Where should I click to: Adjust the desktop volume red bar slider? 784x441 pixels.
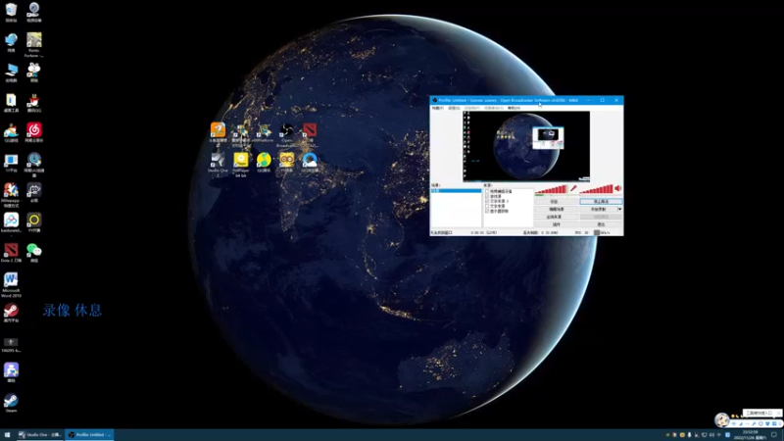[596, 189]
